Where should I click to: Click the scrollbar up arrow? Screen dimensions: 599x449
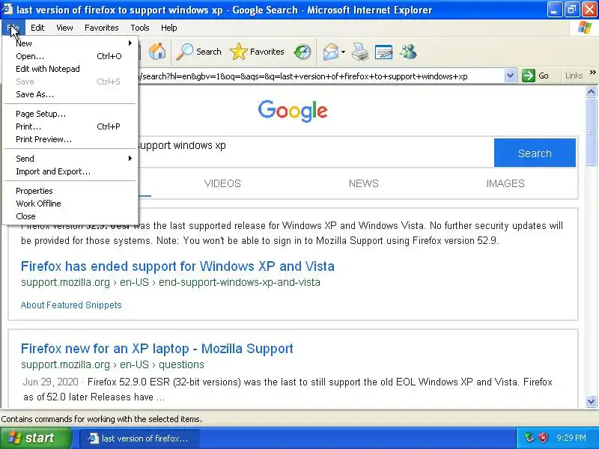click(x=591, y=91)
